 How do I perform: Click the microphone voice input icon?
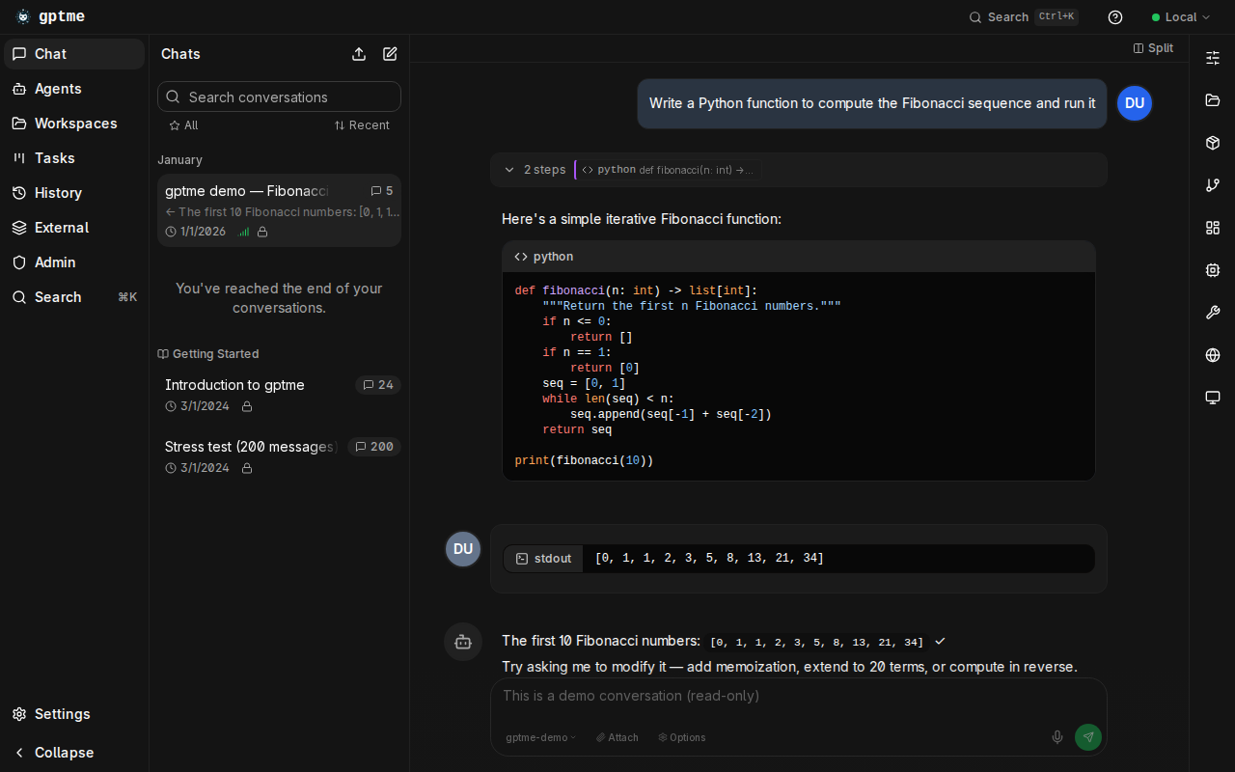[x=1057, y=737]
